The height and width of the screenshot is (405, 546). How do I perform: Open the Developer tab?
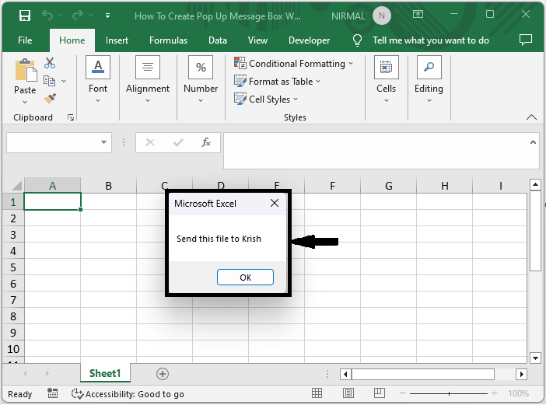(310, 40)
